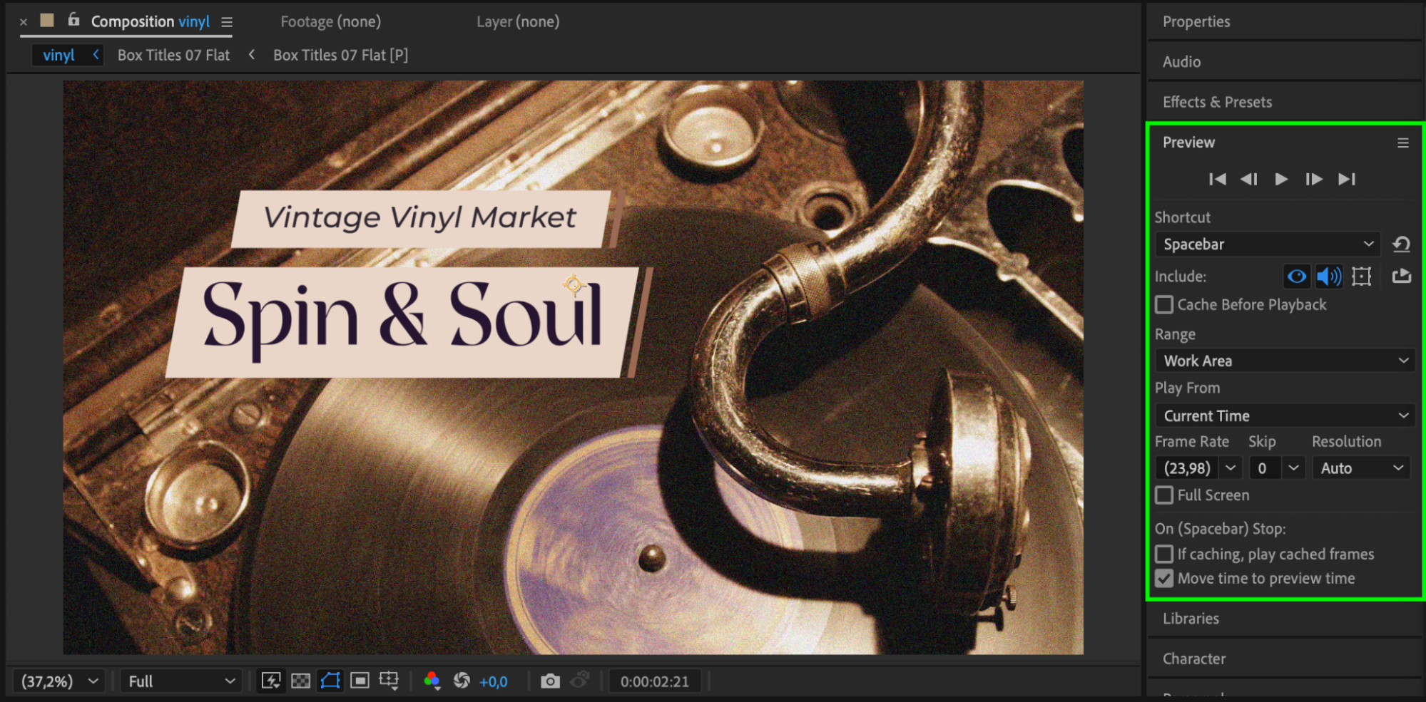This screenshot has height=702, width=1426.
Task: Open the Libraries panel tab
Action: click(x=1191, y=619)
